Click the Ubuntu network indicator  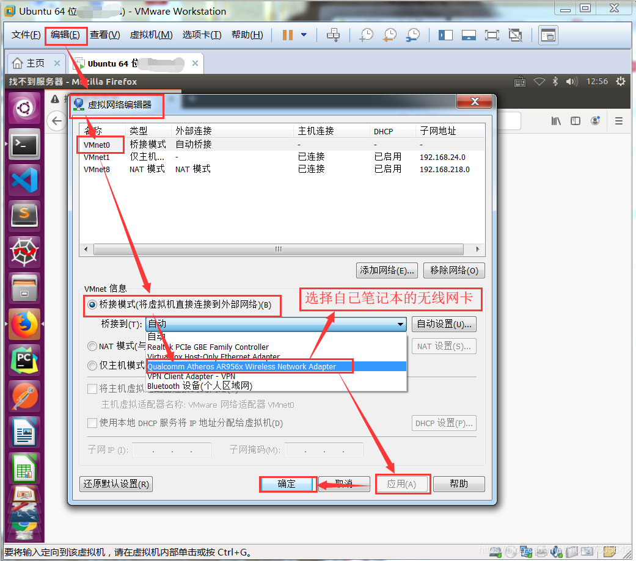point(539,81)
